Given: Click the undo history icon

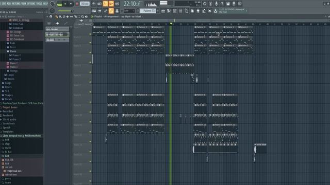Looking at the screenshot, I should [205, 4].
